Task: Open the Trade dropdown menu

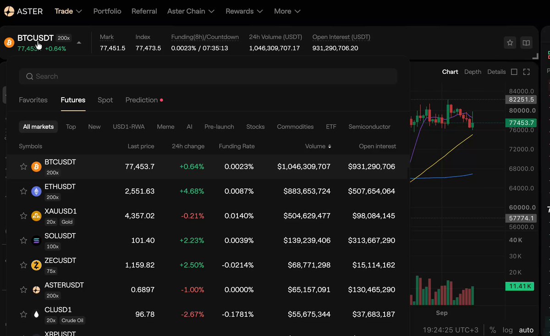Action: (x=68, y=11)
